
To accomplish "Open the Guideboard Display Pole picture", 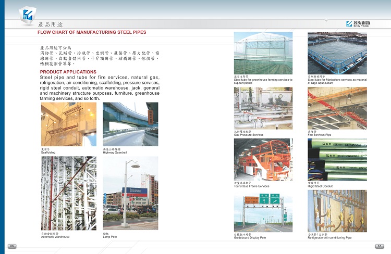I will click(263, 211).
